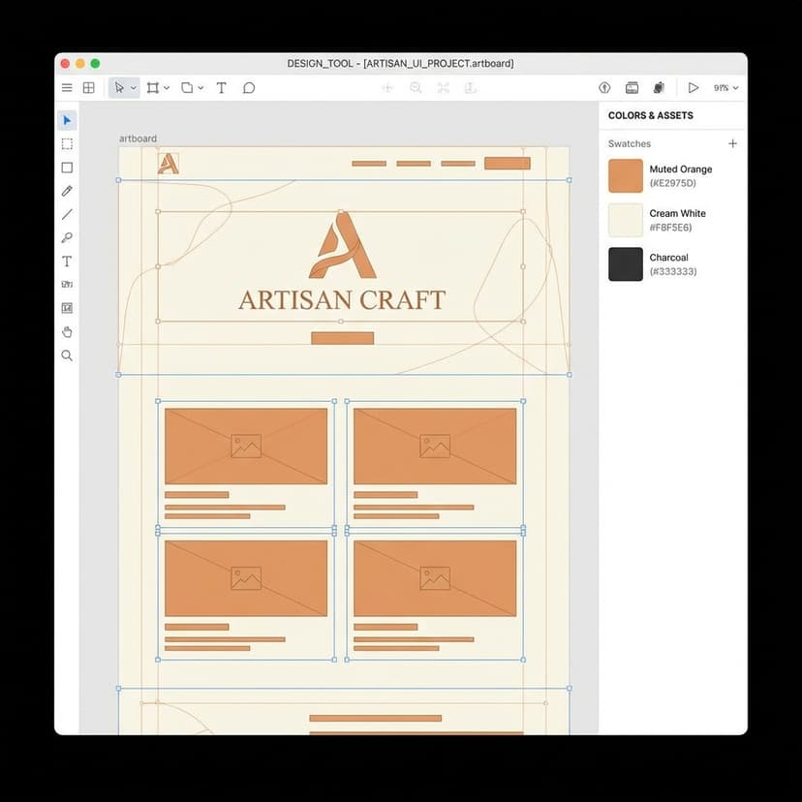Add a new swatch with the plus button
This screenshot has height=802, width=802.
(x=733, y=143)
